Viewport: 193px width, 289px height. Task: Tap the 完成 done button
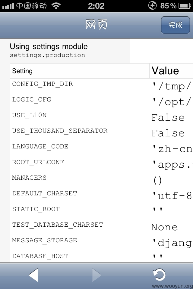(x=175, y=25)
